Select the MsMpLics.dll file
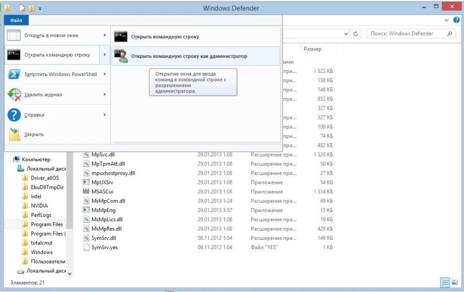The height and width of the screenshot is (292, 464). tap(107, 220)
